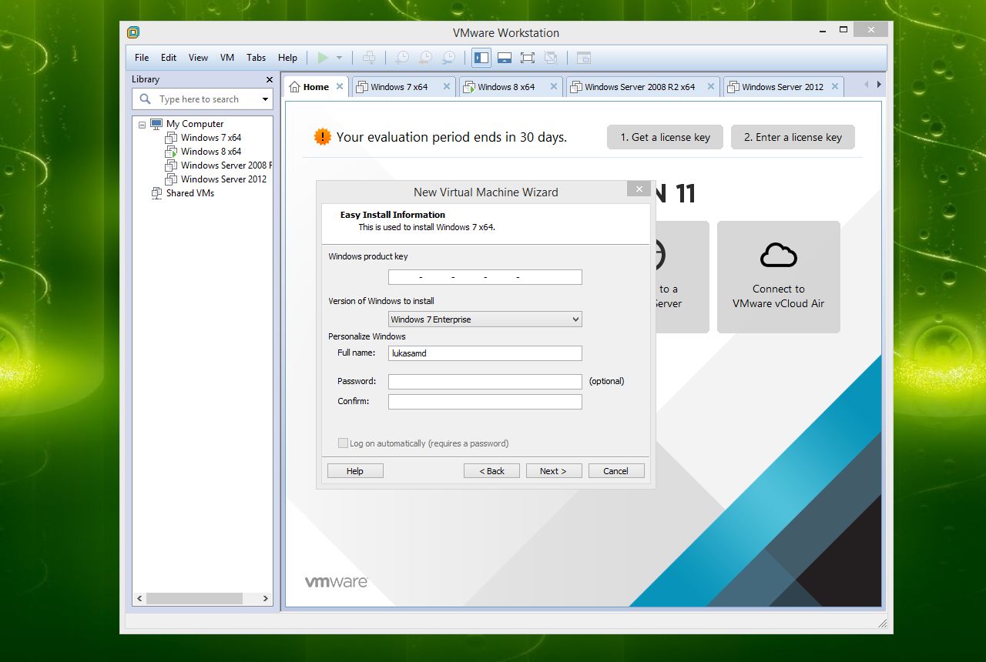
Task: Toggle the Show Library sidebar icon
Action: point(481,58)
